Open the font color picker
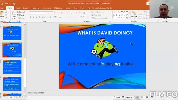The width and height of the screenshot is (178, 100). (x=60, y=17)
